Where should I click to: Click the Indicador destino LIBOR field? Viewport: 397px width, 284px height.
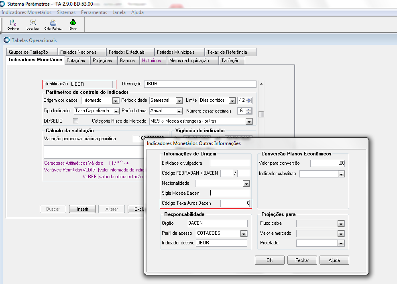(x=222, y=243)
